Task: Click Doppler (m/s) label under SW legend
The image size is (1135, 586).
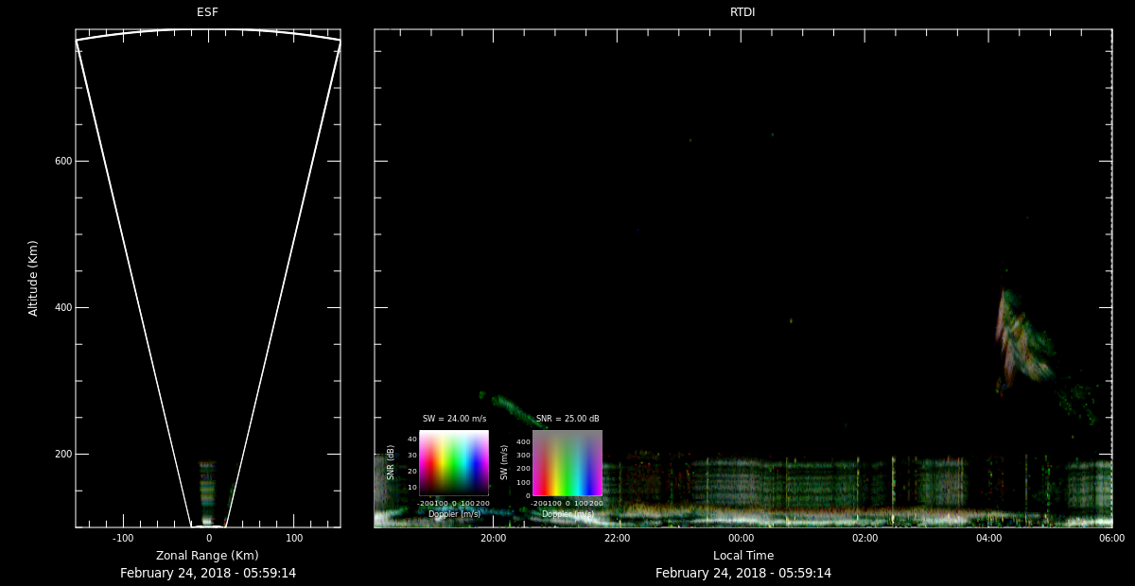Action: coord(567,514)
